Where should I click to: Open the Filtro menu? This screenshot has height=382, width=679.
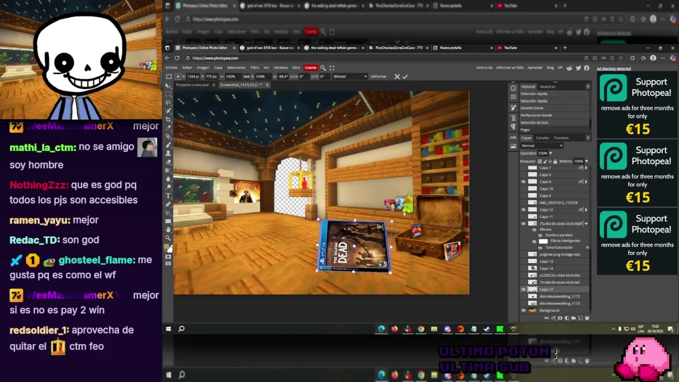click(x=255, y=67)
